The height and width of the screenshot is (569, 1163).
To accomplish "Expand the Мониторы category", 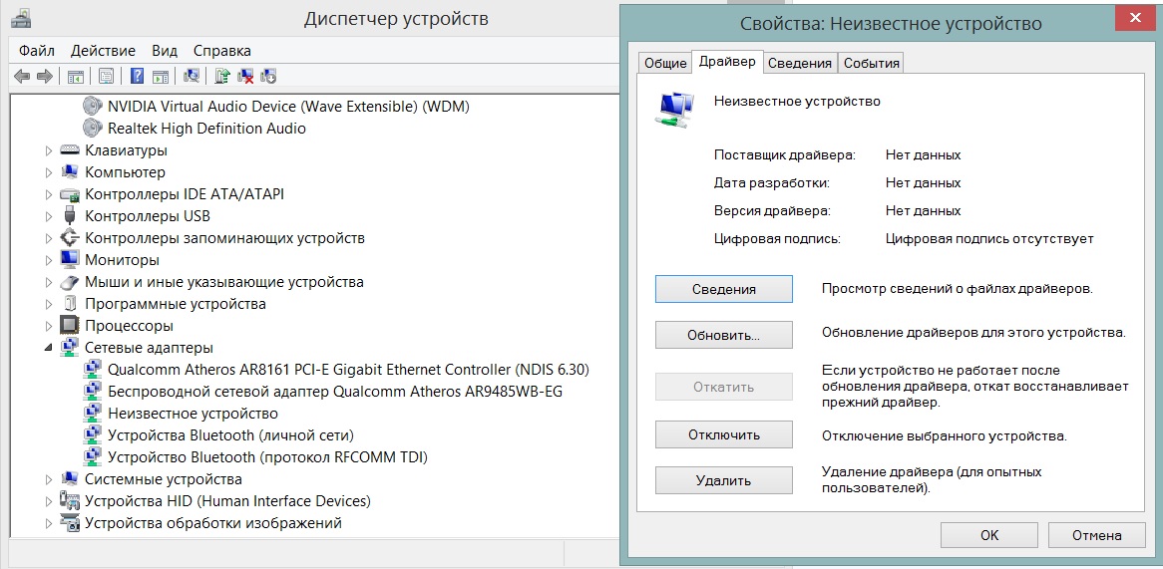I will [x=49, y=260].
